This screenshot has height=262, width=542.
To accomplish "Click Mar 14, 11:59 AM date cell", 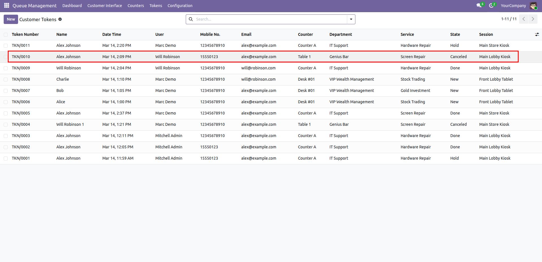I will coord(118,158).
